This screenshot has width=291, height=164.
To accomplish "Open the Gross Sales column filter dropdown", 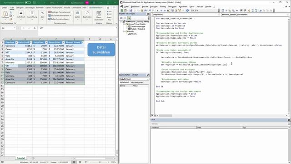I will pyautogui.click(x=64, y=42).
